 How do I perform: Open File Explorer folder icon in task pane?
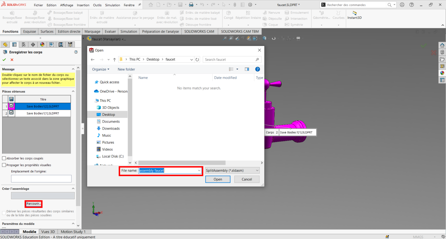(x=442, y=59)
